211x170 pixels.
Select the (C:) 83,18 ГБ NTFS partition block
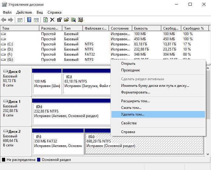coord(87,82)
